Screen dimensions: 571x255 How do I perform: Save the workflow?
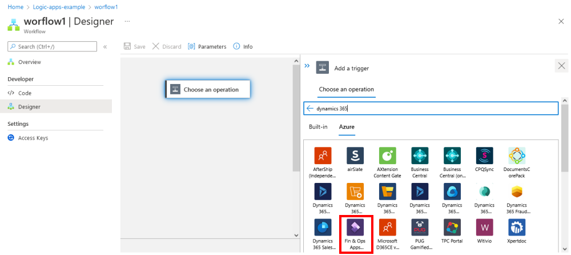point(135,47)
